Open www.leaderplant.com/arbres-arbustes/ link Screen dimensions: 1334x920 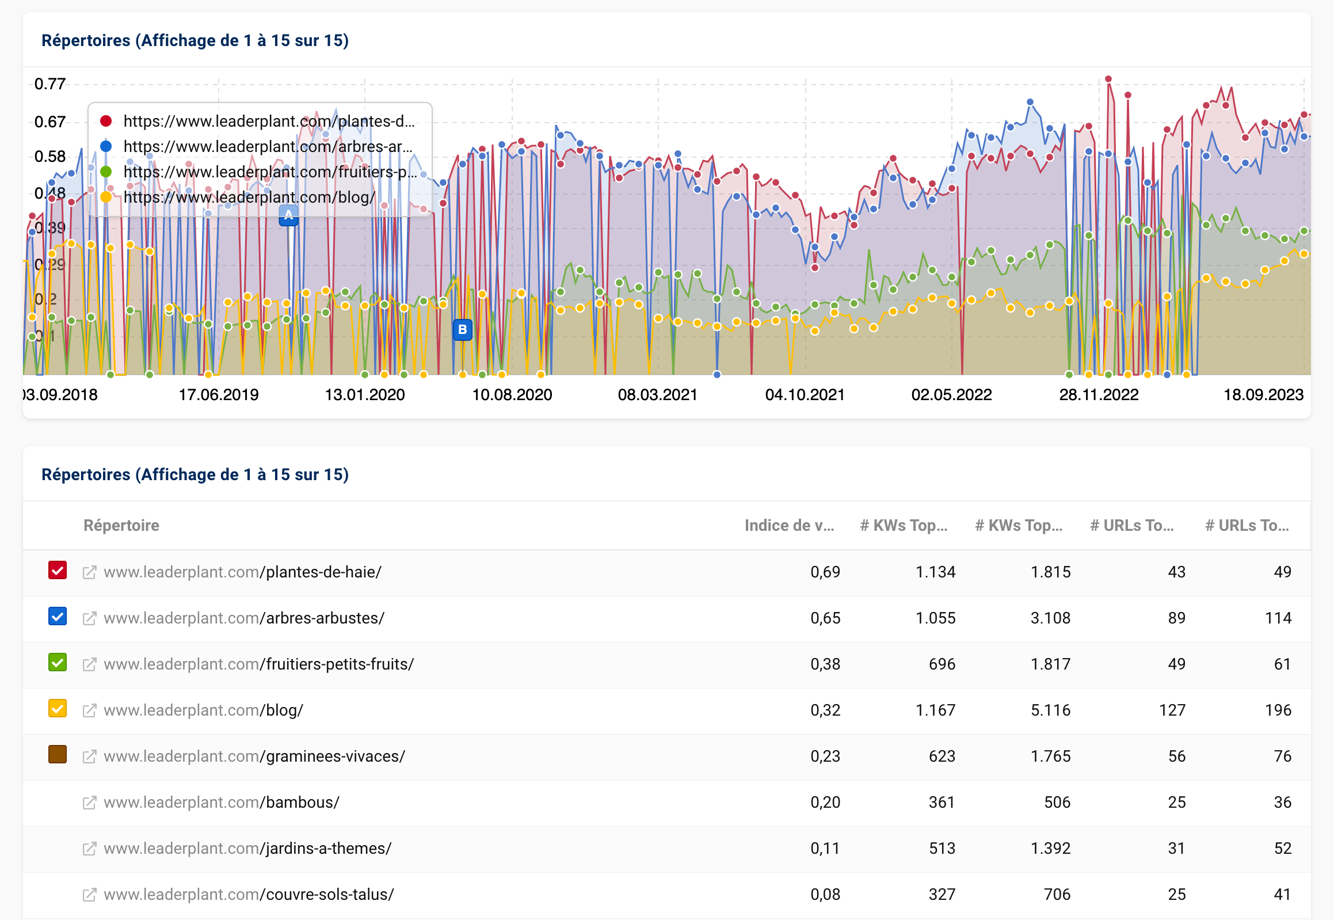coord(245,618)
